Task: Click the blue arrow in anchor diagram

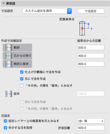Action: (x=89, y=26)
